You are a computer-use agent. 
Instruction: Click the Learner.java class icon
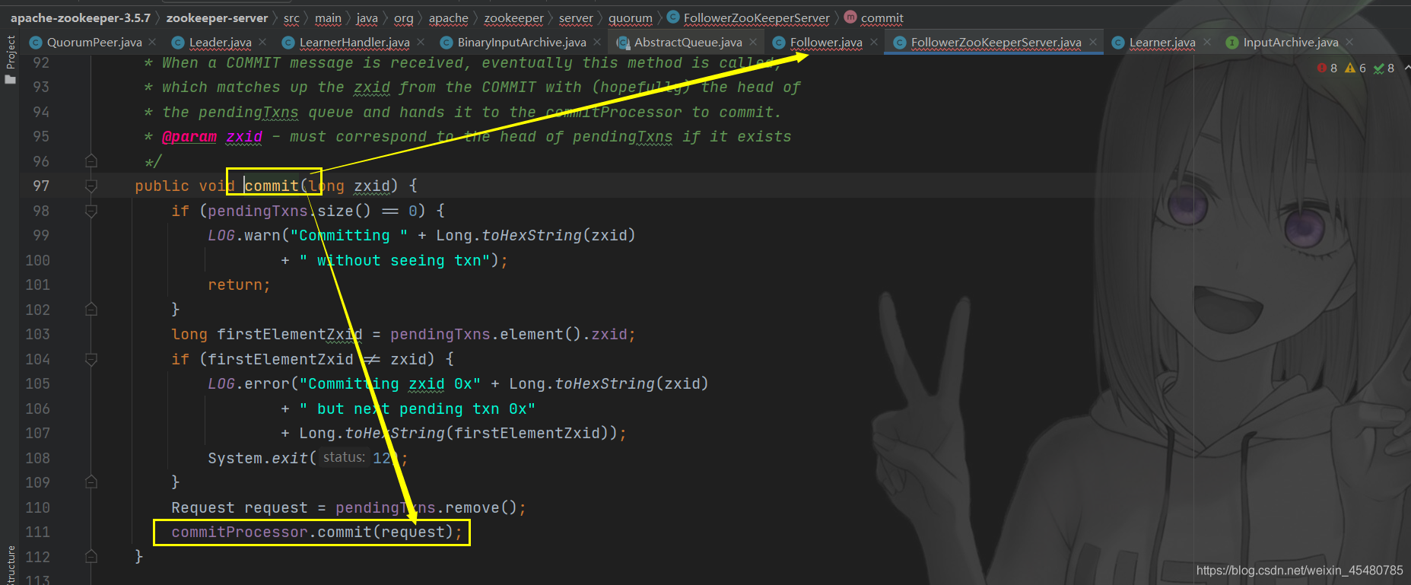click(x=1118, y=43)
